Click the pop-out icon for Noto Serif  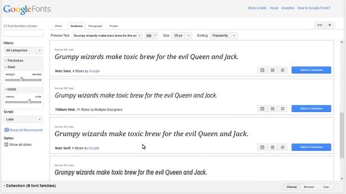pos(283,147)
